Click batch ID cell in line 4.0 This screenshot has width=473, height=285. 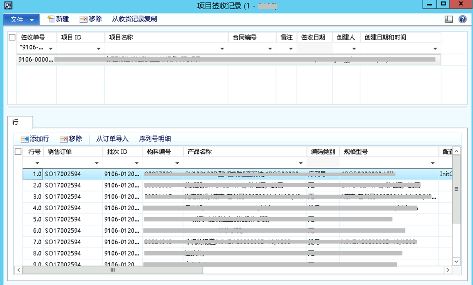123,208
